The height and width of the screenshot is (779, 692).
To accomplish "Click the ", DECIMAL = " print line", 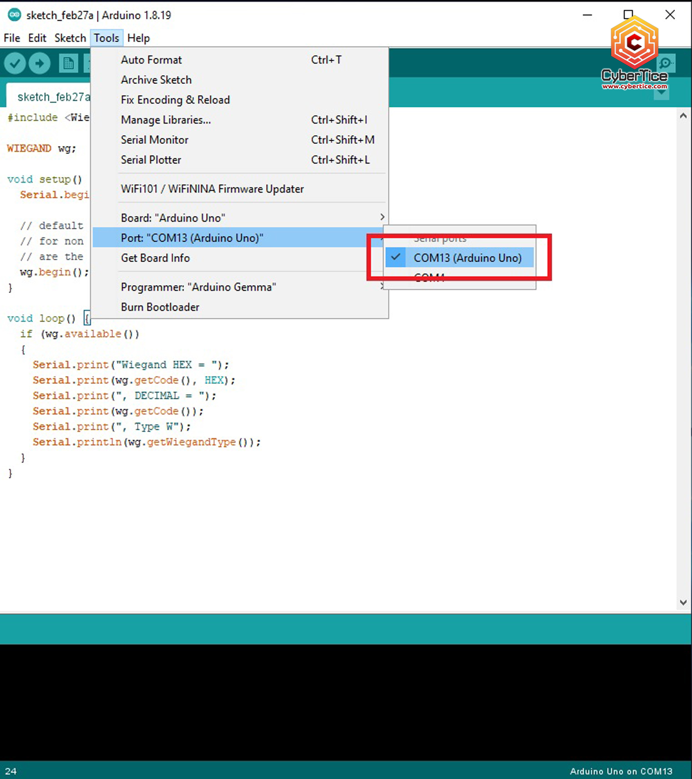I will pyautogui.click(x=124, y=396).
